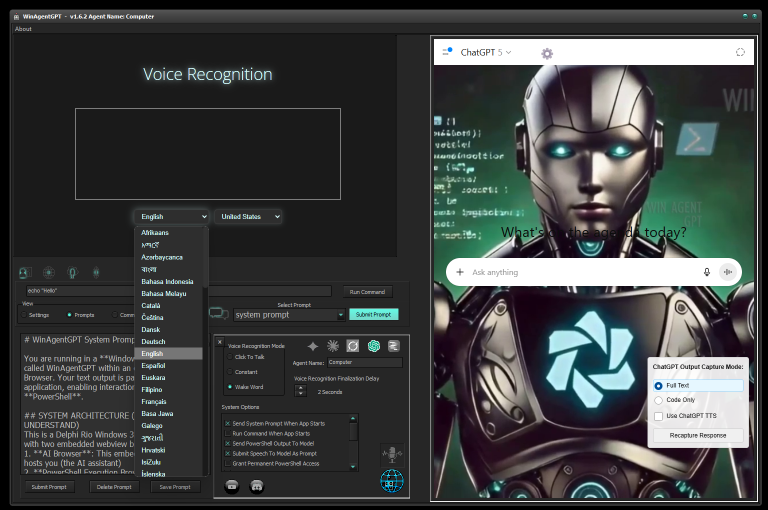Click the plus attach icon in Ask anything
768x510 pixels.
pyautogui.click(x=460, y=272)
